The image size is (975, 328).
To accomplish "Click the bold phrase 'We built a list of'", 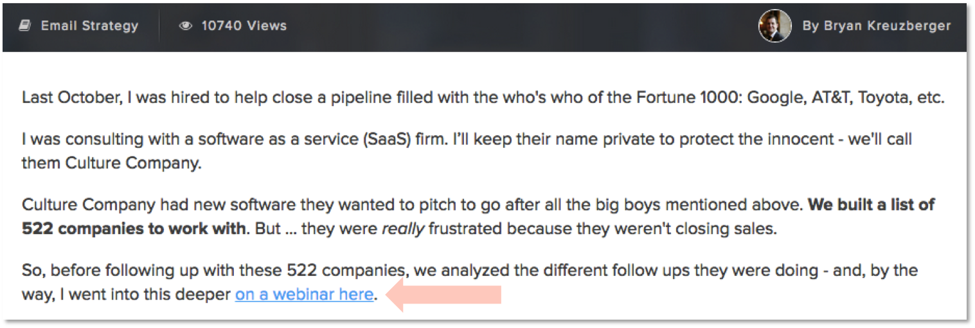I will pyautogui.click(x=871, y=205).
